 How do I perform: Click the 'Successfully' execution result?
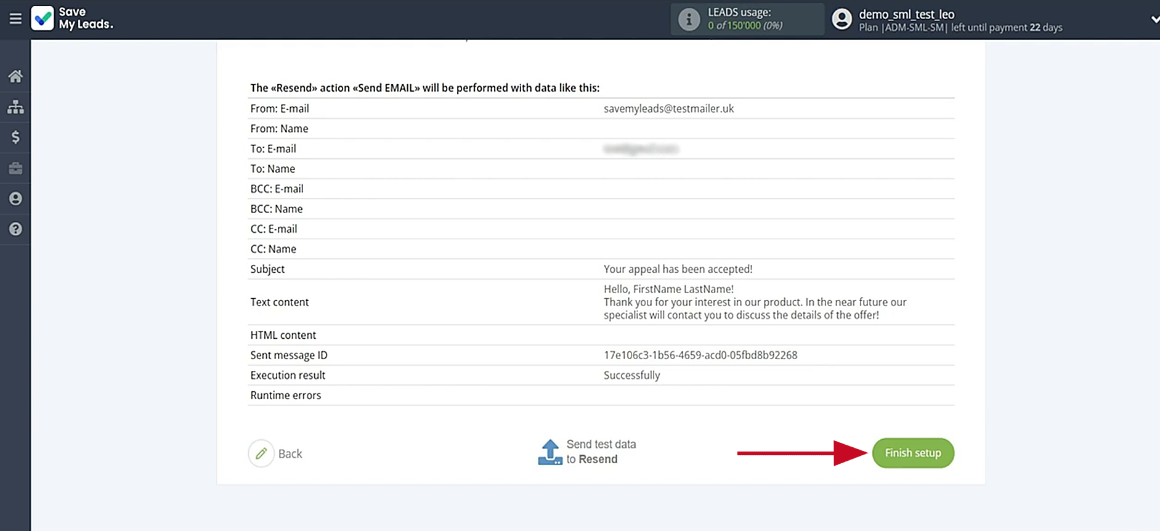pos(632,375)
